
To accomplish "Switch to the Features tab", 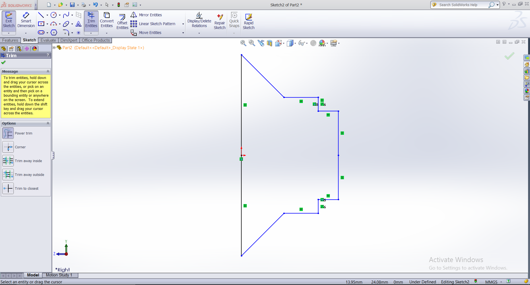I will coord(10,40).
